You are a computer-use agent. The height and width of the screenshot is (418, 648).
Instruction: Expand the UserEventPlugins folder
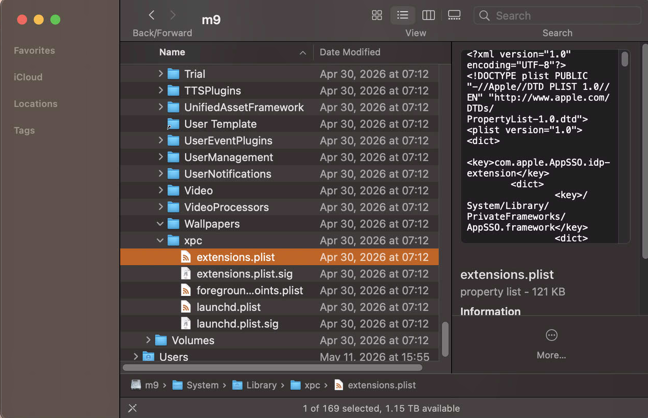click(x=160, y=141)
